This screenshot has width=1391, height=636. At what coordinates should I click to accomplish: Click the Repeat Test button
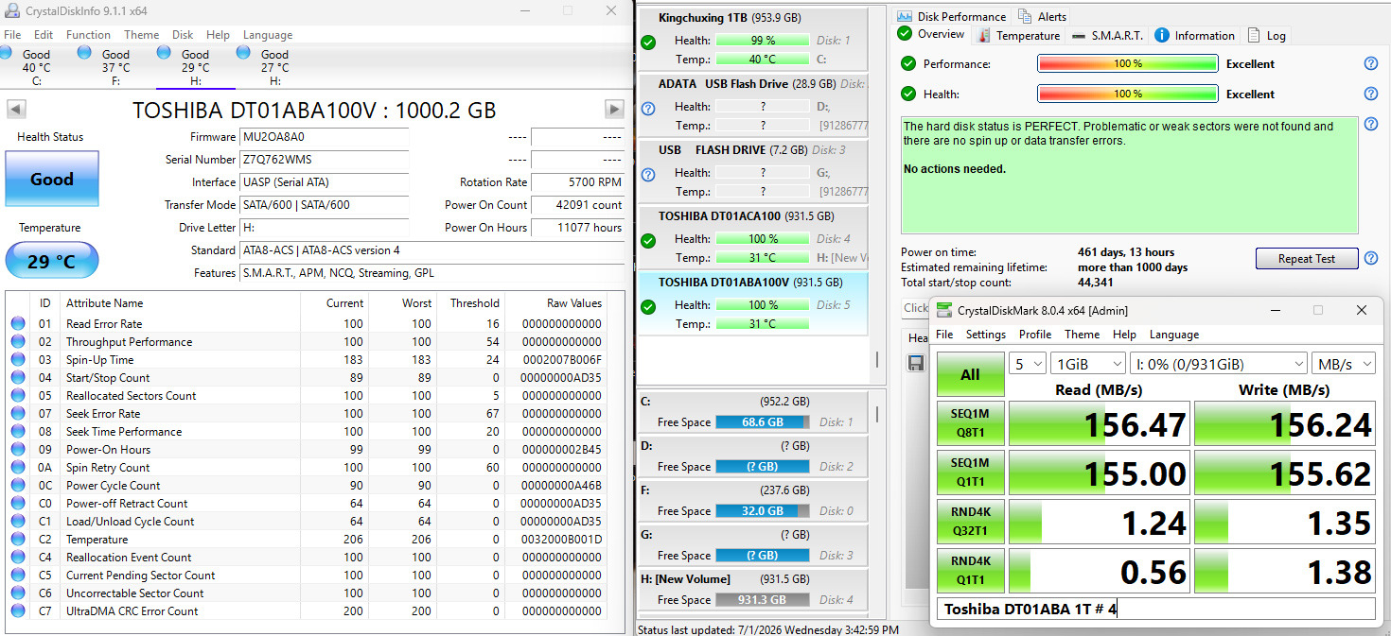(x=1307, y=258)
